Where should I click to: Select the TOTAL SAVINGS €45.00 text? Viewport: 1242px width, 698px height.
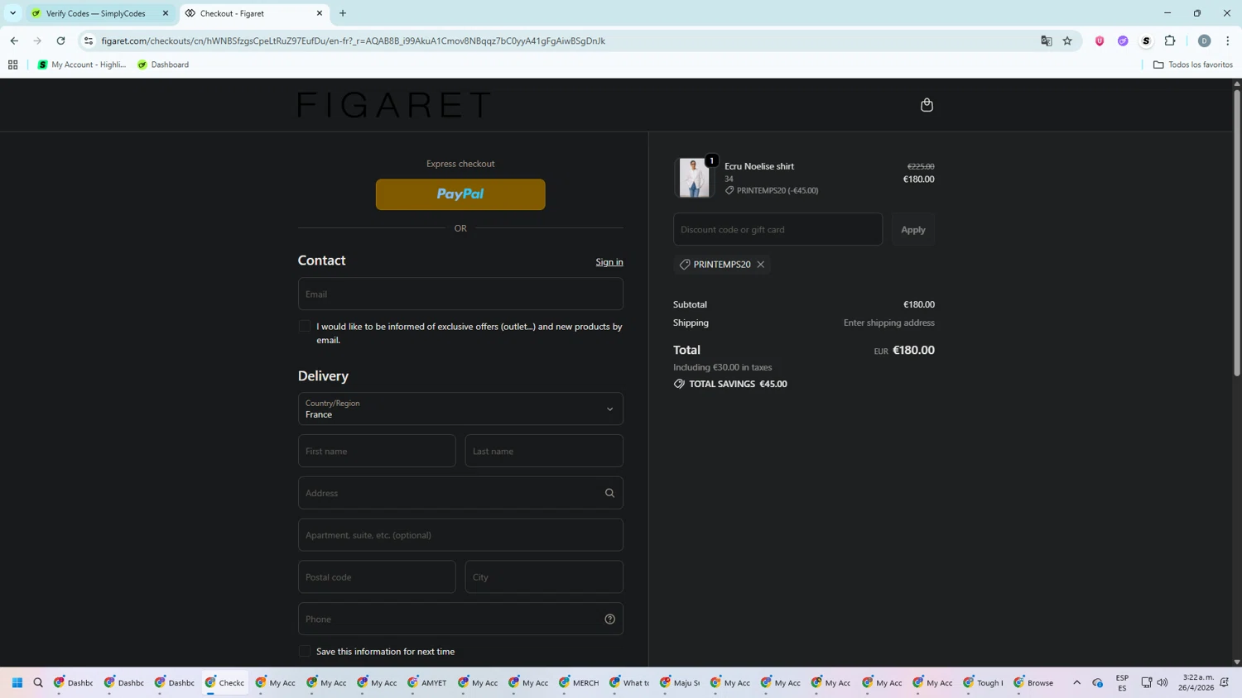tap(738, 385)
